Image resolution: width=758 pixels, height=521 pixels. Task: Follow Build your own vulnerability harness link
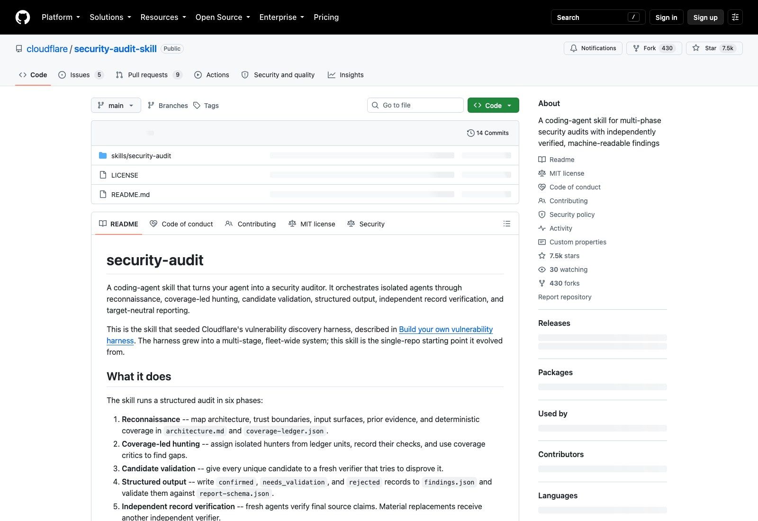pyautogui.click(x=446, y=329)
